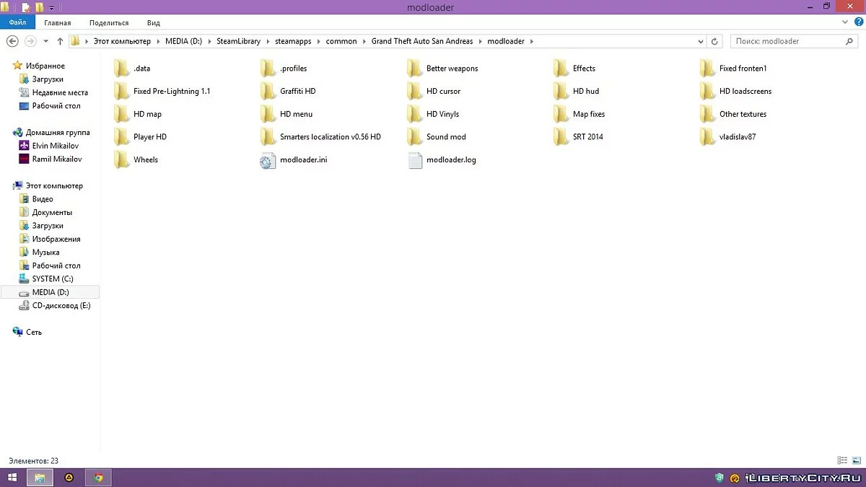Expand chevron after steamapps breadcrumb
Image resolution: width=866 pixels, height=487 pixels.
point(319,41)
